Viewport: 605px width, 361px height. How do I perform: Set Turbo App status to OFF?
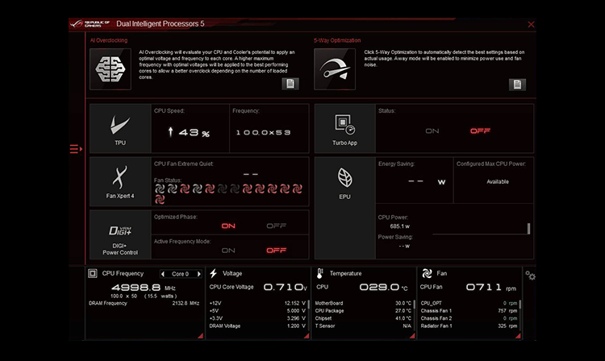point(481,131)
